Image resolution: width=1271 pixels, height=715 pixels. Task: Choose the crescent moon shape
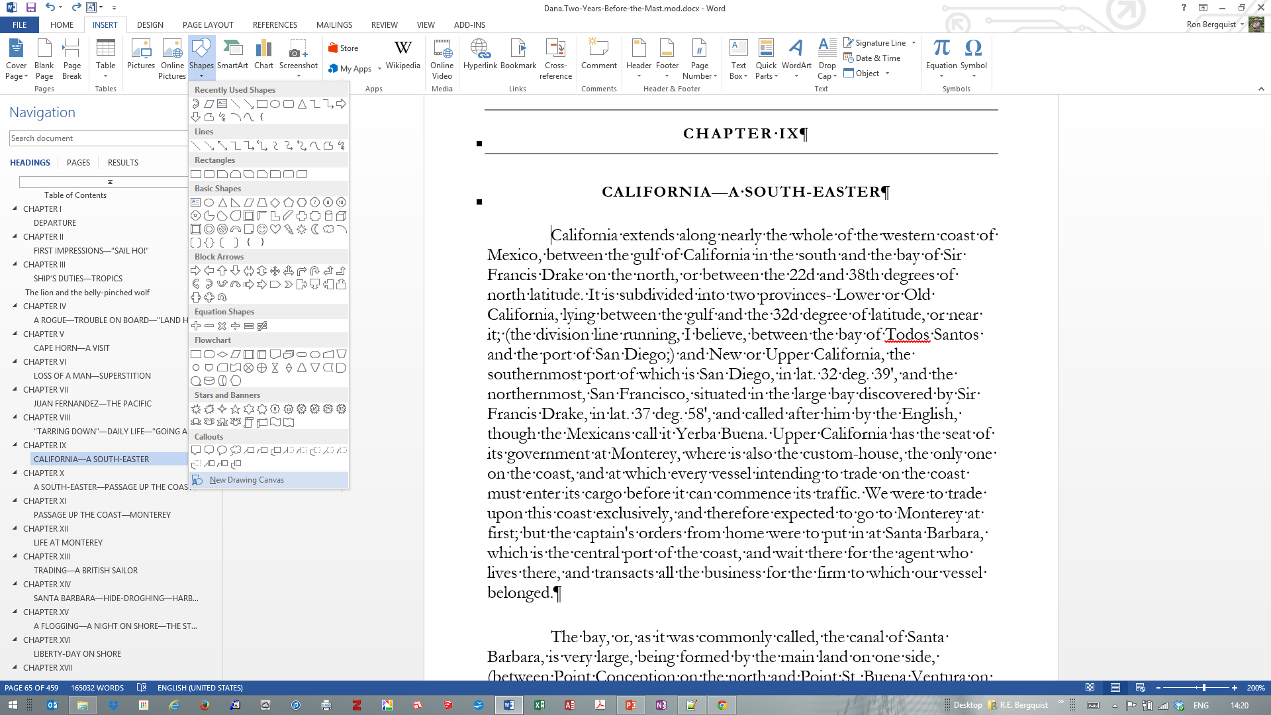coord(315,229)
